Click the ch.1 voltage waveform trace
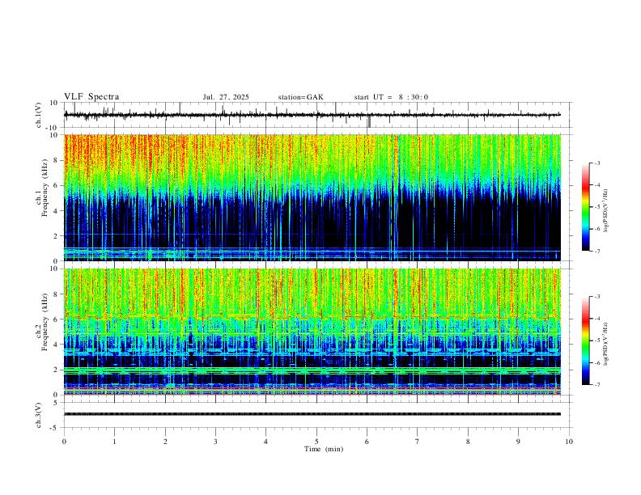The image size is (641, 495). pyautogui.click(x=312, y=115)
